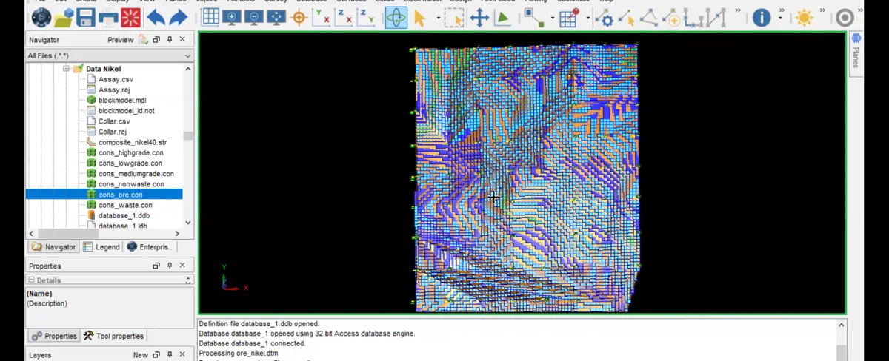Image resolution: width=889 pixels, height=361 pixels.
Task: Click the open file folder icon
Action: point(64,17)
